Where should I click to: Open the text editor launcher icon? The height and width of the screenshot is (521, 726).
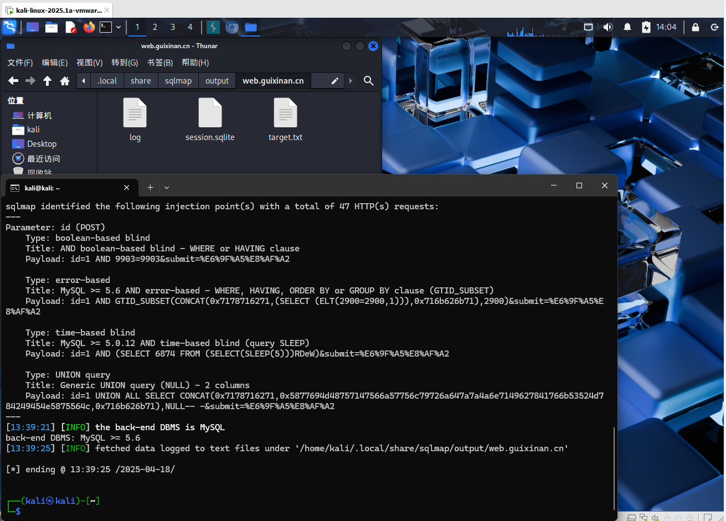click(70, 27)
